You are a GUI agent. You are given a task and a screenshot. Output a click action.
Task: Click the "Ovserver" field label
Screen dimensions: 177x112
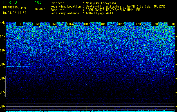click(x=57, y=3)
